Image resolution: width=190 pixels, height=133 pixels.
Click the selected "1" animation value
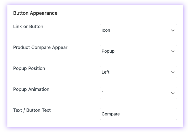pos(103,93)
